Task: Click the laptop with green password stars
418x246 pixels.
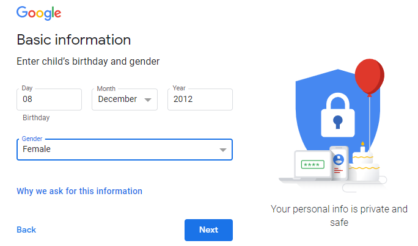Action: point(313,165)
